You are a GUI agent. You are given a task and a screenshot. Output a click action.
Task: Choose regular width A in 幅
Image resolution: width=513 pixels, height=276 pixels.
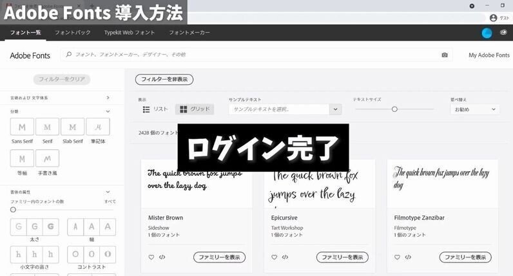[92, 226]
